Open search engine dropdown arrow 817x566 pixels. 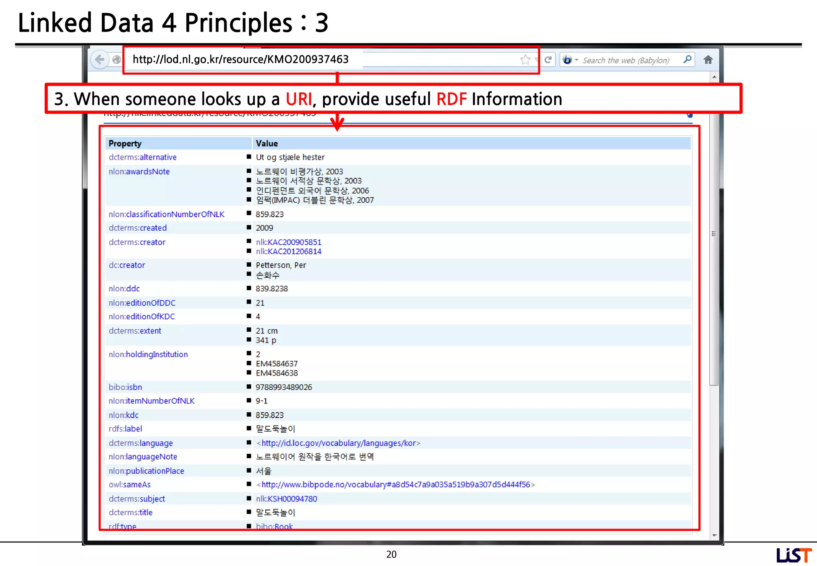tap(576, 60)
